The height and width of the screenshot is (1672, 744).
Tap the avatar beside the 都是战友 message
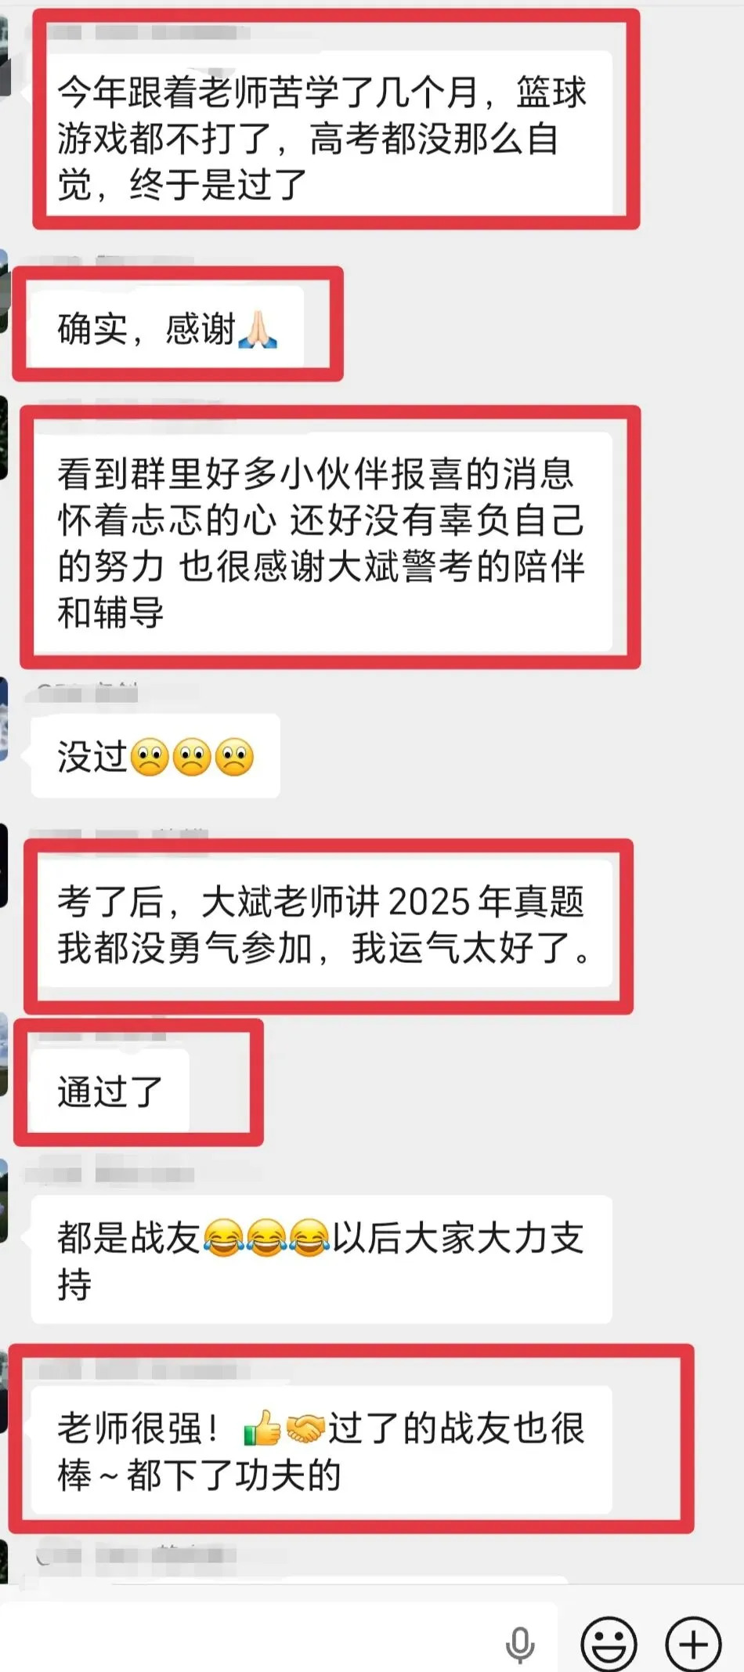pos(3,1200)
